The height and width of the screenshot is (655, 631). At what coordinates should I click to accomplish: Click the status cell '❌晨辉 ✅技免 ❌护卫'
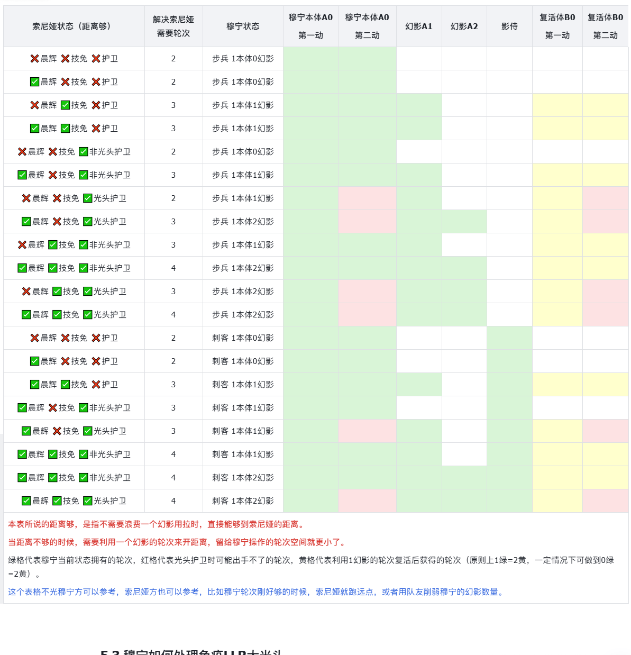(74, 105)
